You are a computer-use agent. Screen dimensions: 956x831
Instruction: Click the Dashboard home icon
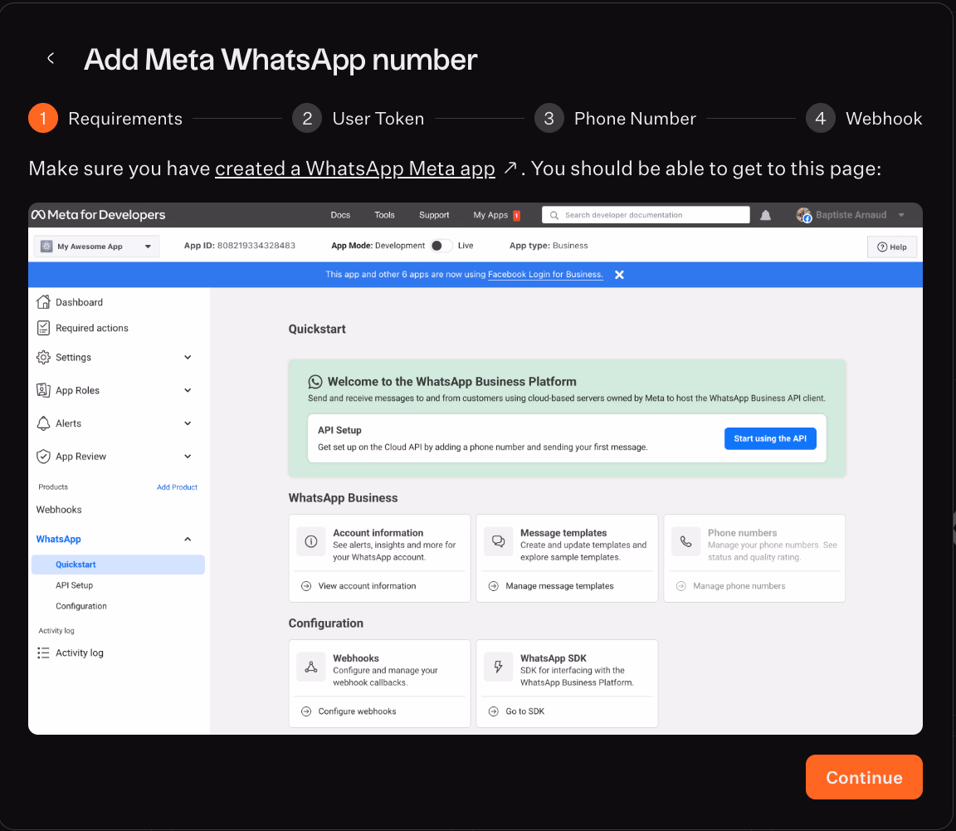pos(44,302)
